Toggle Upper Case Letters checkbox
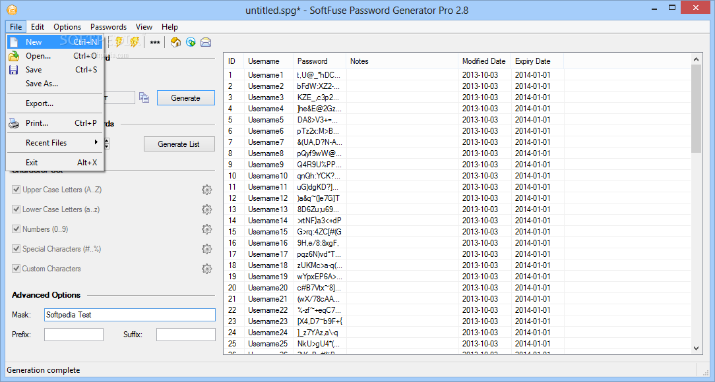 (x=16, y=190)
